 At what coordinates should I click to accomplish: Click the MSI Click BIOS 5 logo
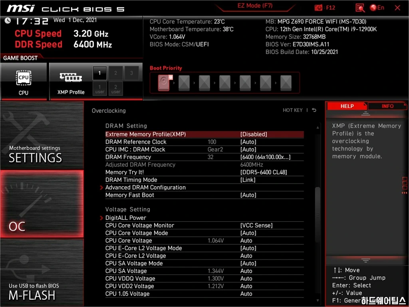[x=66, y=9]
